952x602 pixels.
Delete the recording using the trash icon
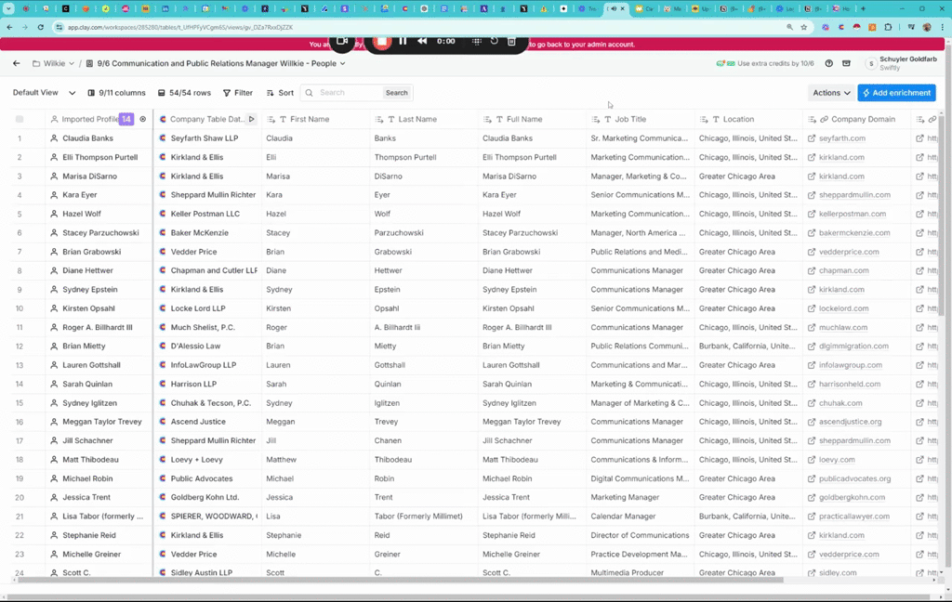click(511, 41)
